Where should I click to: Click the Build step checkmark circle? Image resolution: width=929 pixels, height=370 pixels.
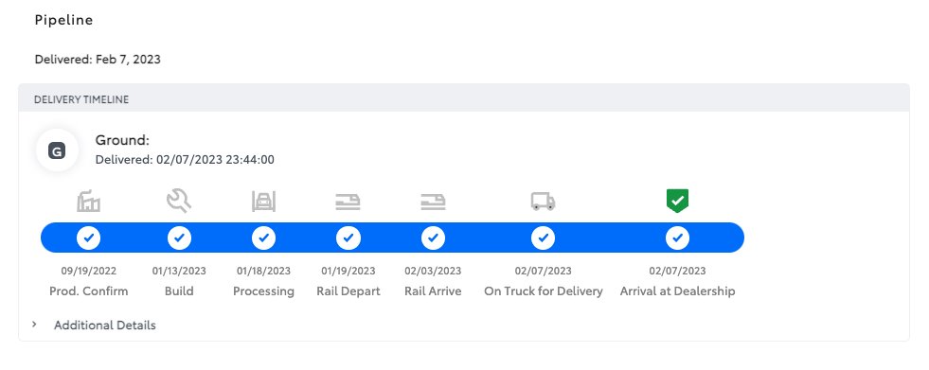tap(179, 238)
